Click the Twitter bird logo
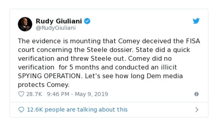 point(196,21)
